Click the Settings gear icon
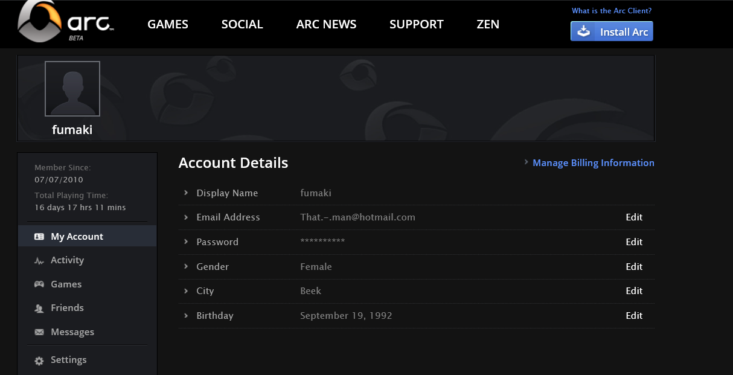Viewport: 733px width, 375px height. pos(39,361)
